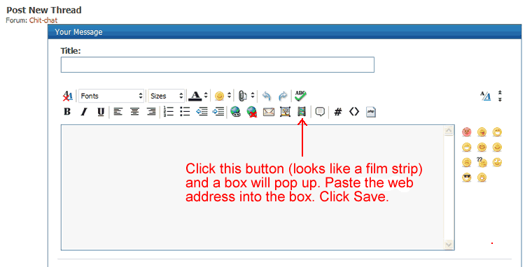Insert the surprised open-mouth smiley
Viewport: 525px width, 267px height.
click(482, 178)
